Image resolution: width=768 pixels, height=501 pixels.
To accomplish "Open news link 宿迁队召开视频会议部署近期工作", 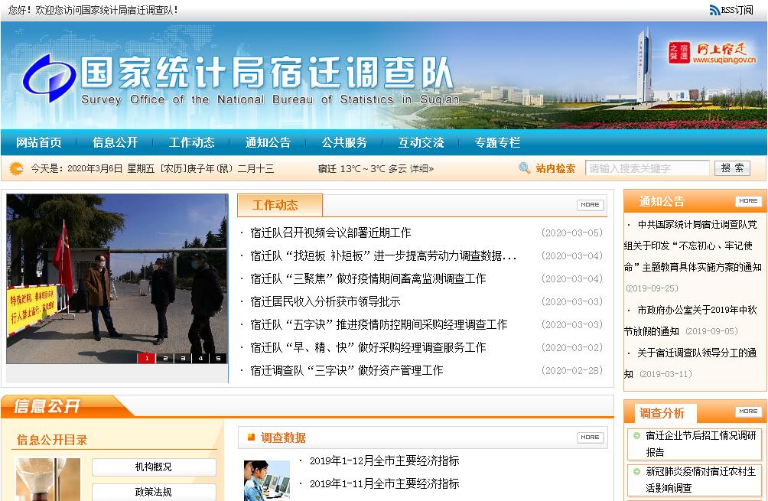I will point(330,233).
